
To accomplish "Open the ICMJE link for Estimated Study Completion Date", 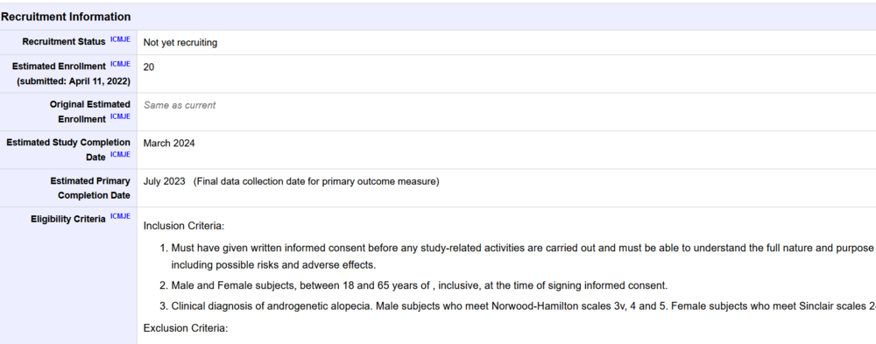I will tap(120, 155).
